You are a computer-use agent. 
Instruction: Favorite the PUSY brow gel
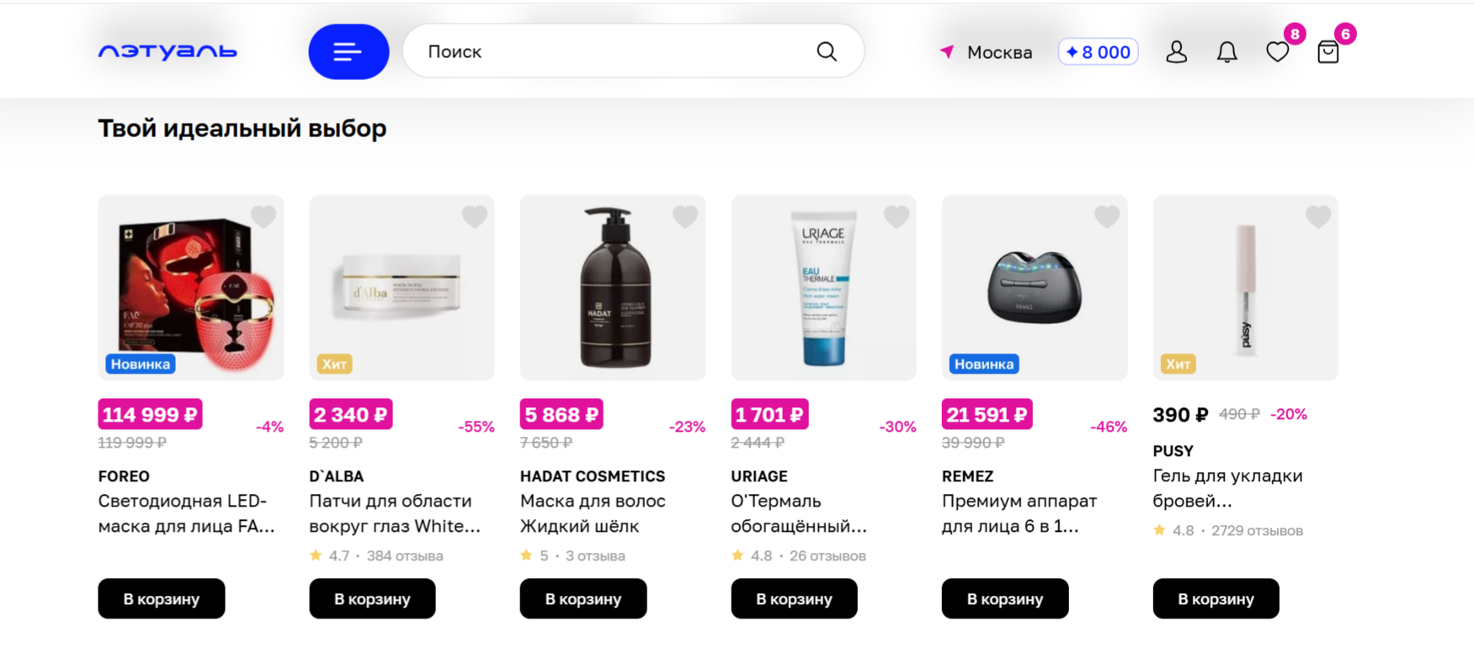(1318, 217)
